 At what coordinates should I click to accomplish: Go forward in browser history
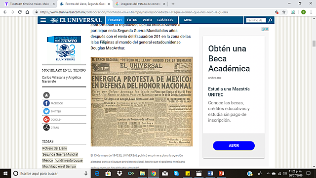coord(12,12)
